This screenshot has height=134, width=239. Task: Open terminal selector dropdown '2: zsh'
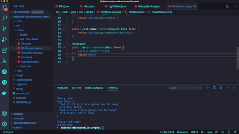185,88
